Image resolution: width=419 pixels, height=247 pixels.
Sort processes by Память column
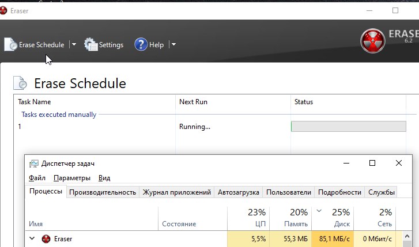pyautogui.click(x=290, y=218)
